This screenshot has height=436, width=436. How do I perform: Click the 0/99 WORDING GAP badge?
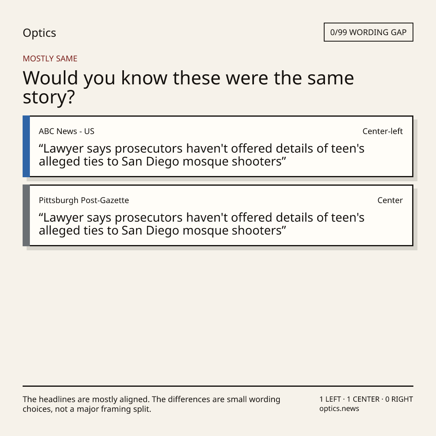[x=369, y=32]
